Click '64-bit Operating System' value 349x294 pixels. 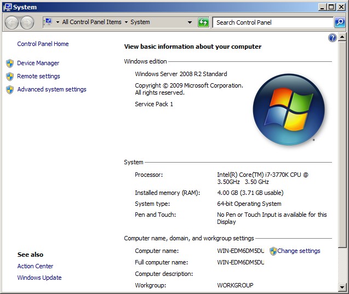click(249, 204)
